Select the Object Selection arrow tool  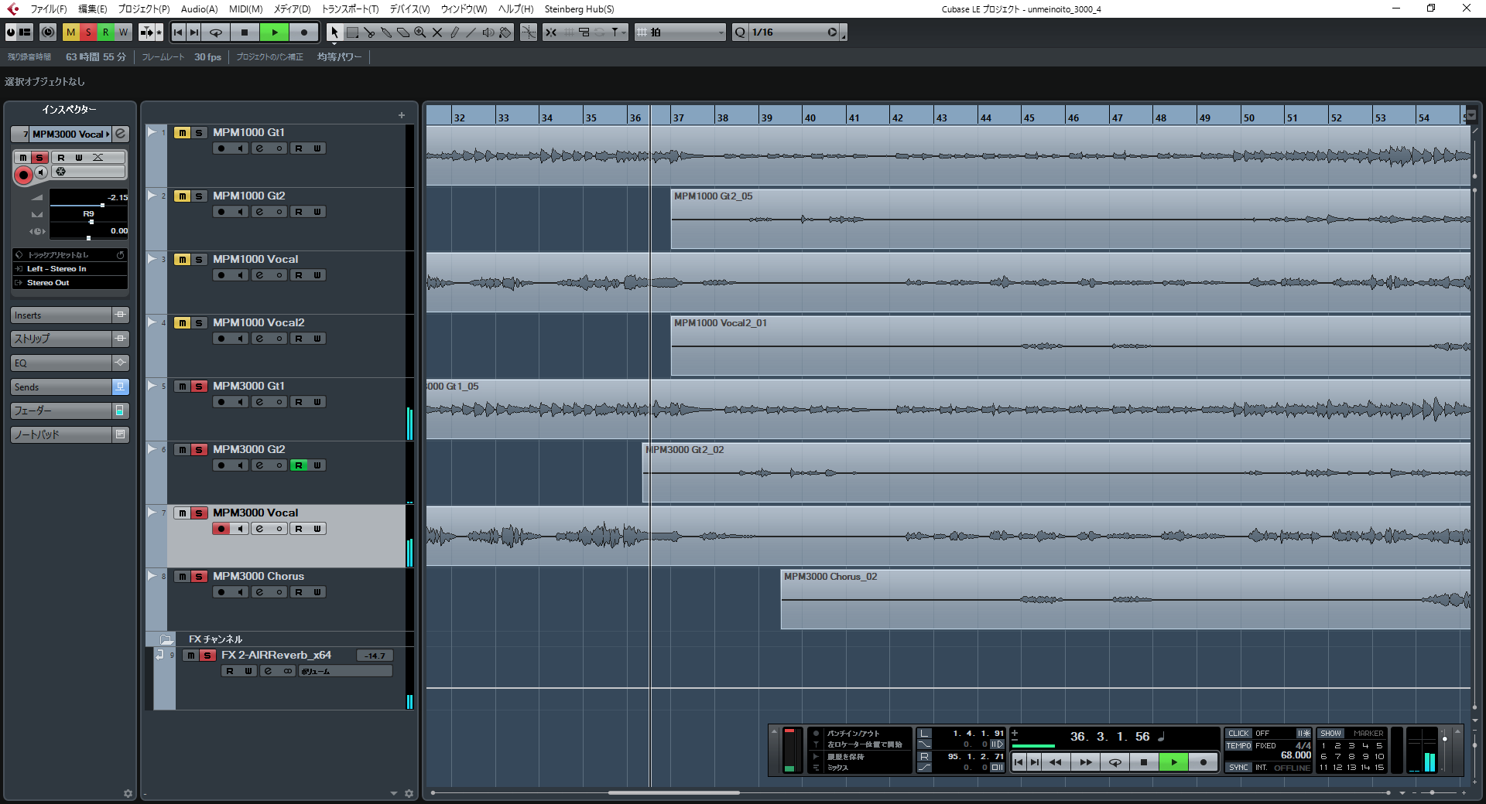point(334,32)
